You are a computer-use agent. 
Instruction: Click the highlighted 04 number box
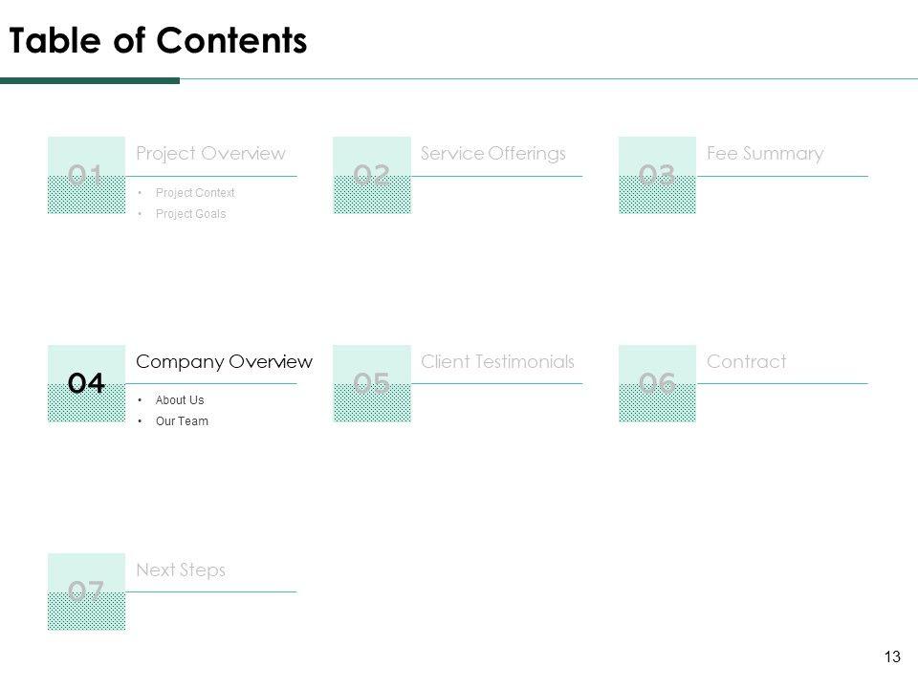click(86, 383)
